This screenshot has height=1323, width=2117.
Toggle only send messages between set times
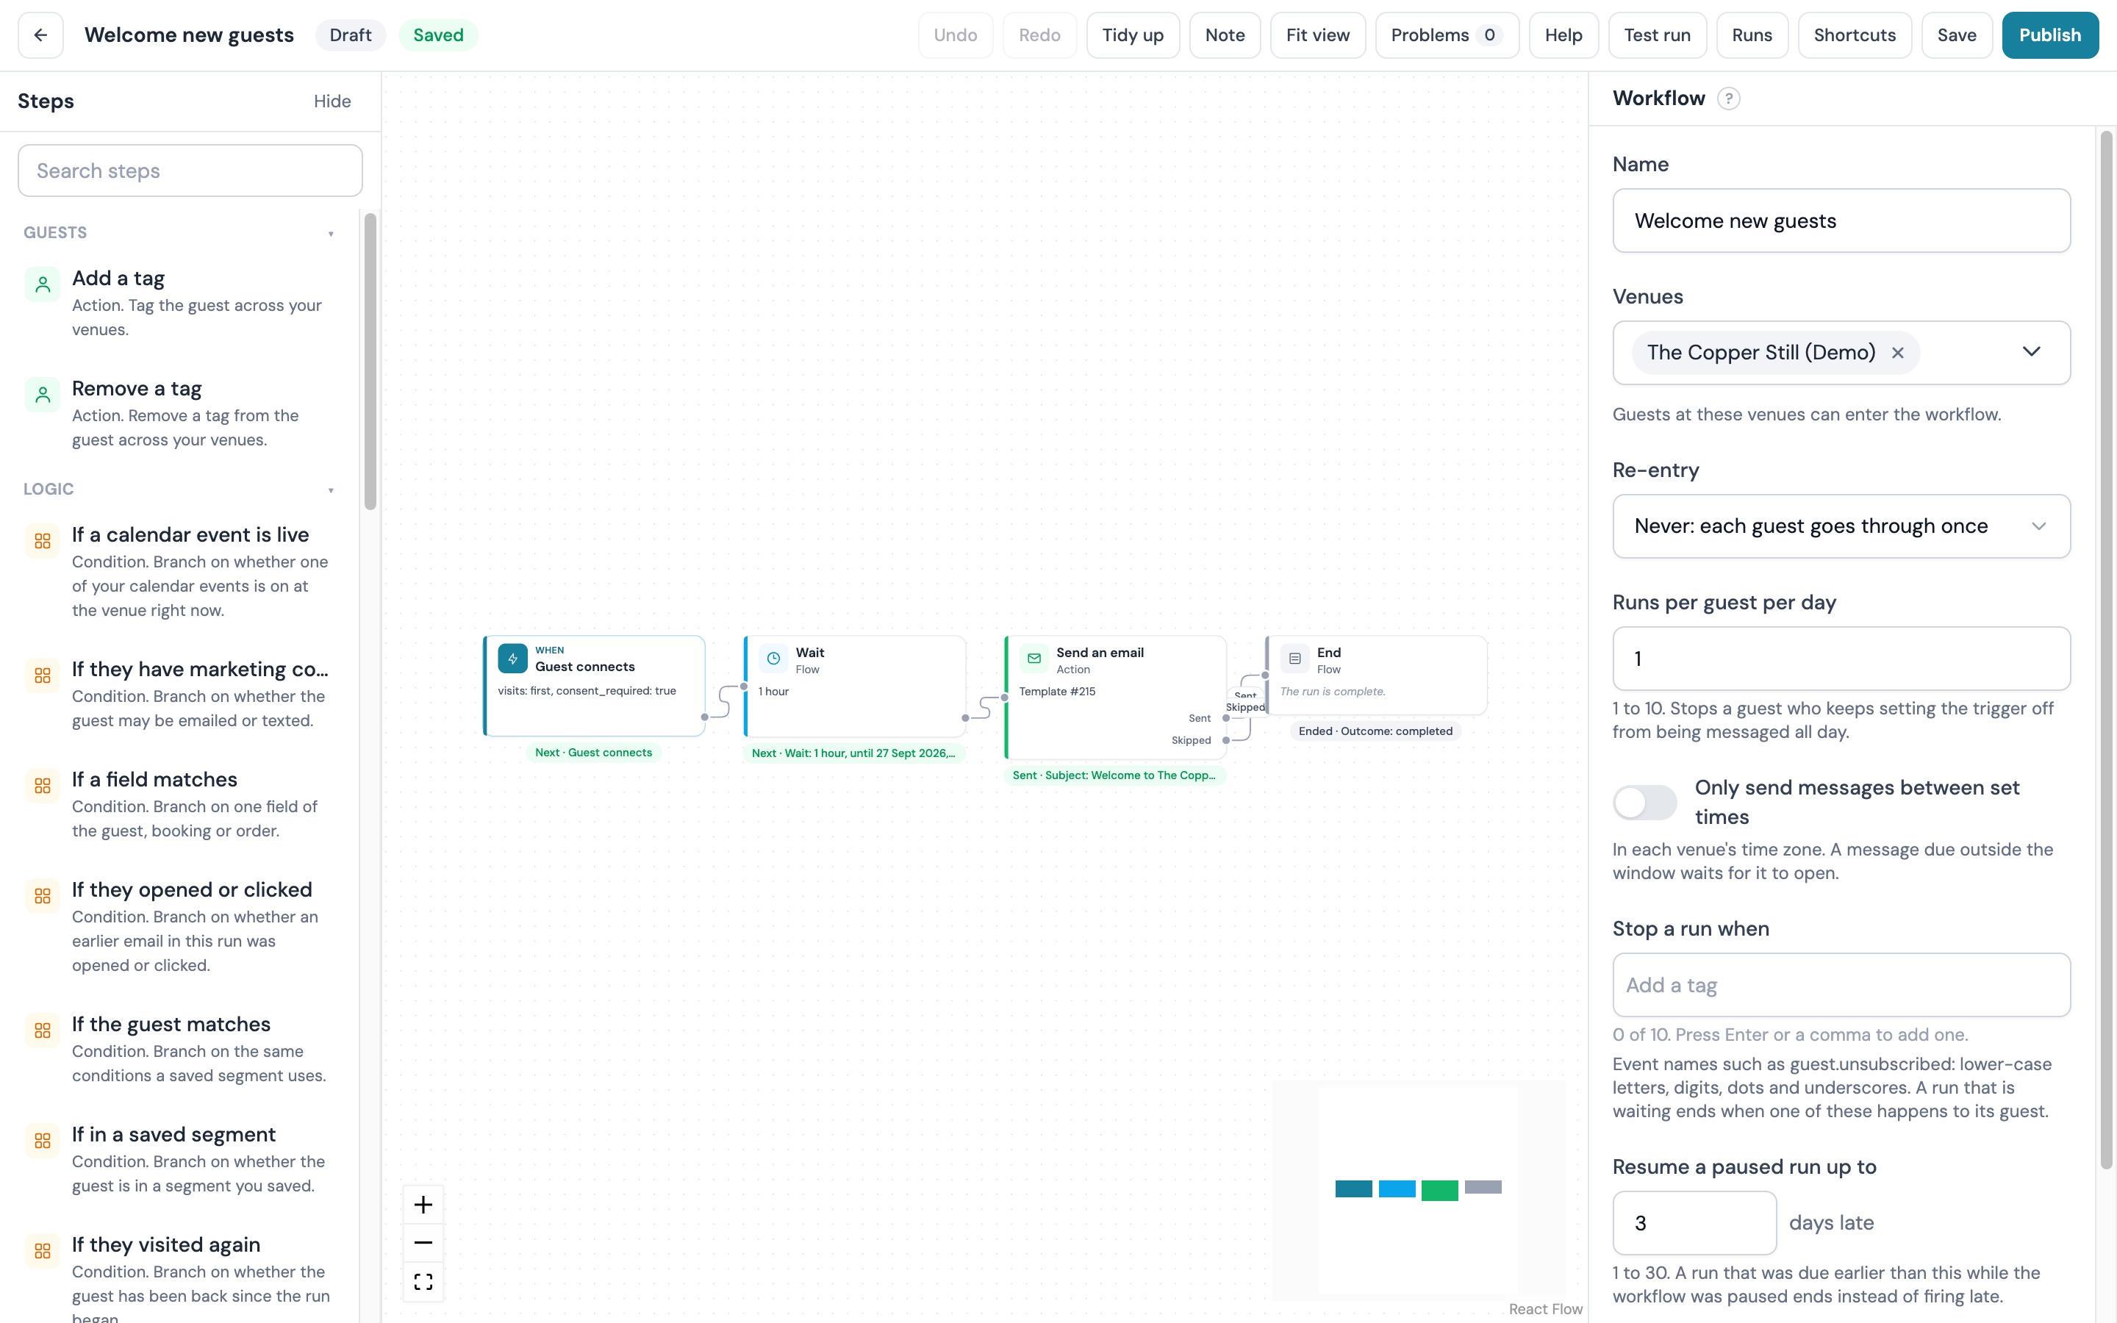pos(1644,801)
